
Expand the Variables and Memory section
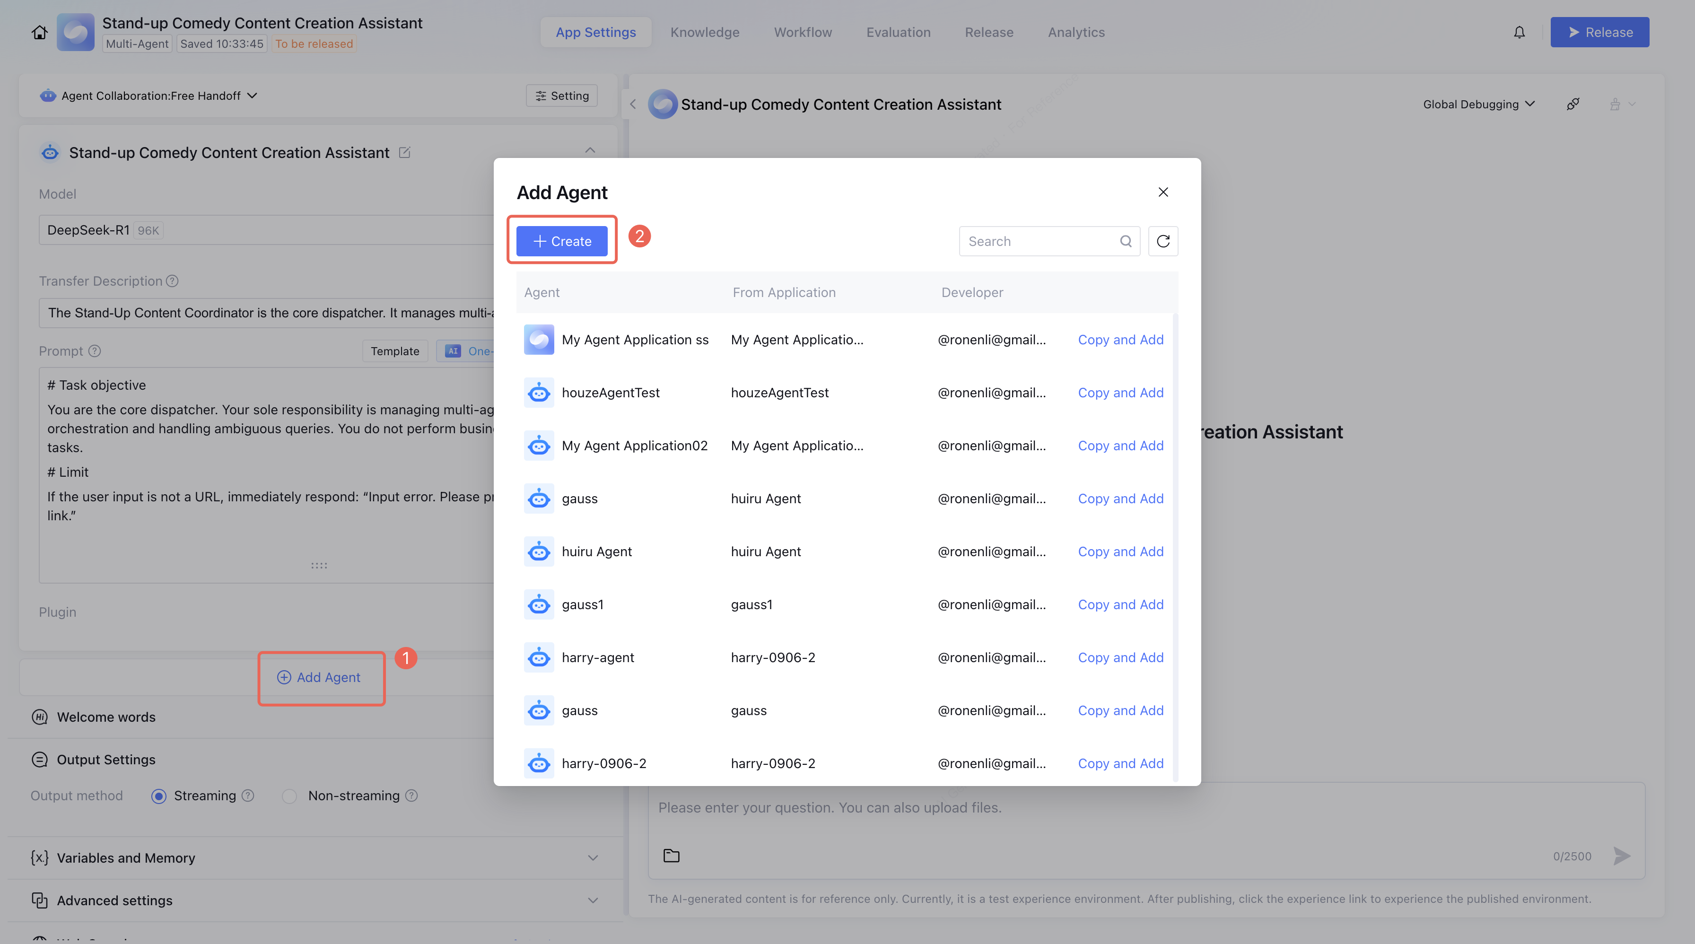tap(592, 858)
